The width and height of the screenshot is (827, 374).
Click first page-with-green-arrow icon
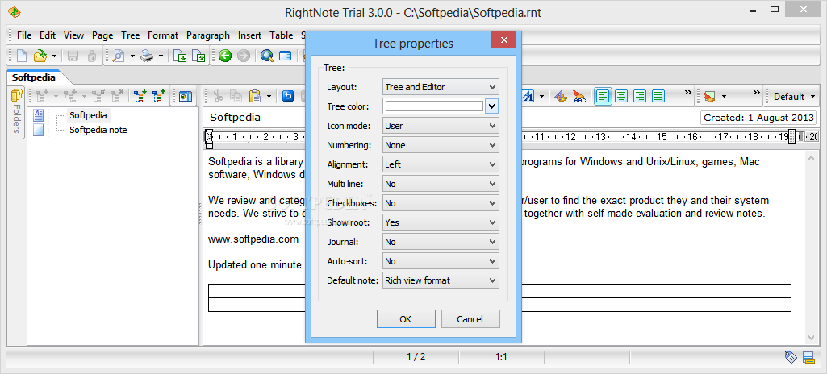tap(181, 56)
